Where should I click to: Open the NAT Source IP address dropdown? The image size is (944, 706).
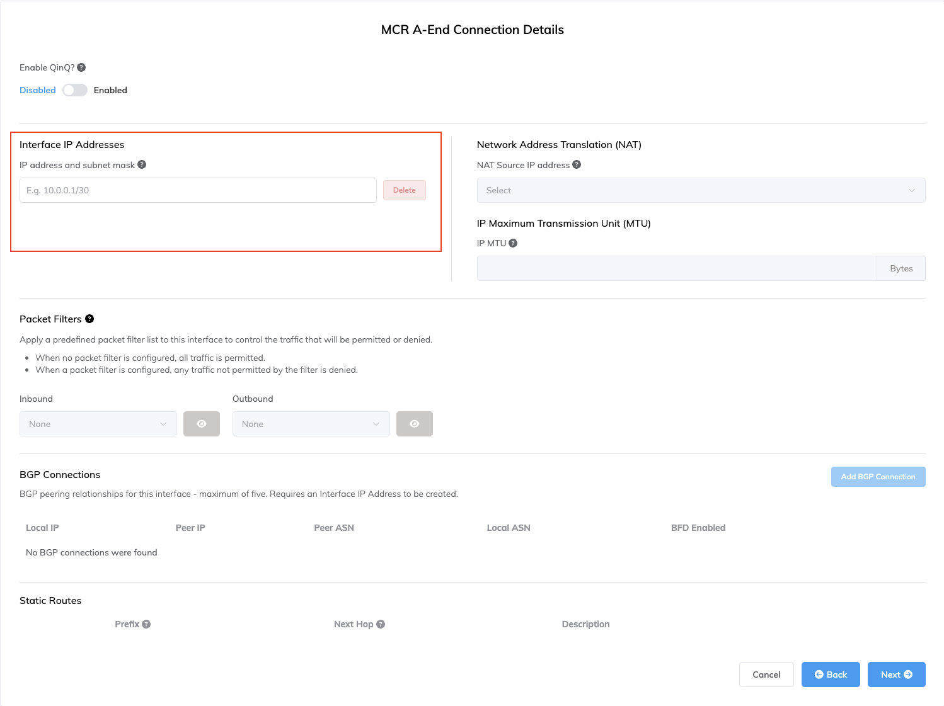pyautogui.click(x=701, y=190)
